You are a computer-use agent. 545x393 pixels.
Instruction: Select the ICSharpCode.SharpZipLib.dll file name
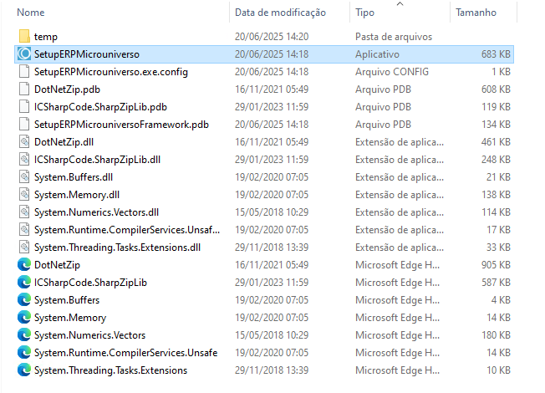[x=97, y=160]
